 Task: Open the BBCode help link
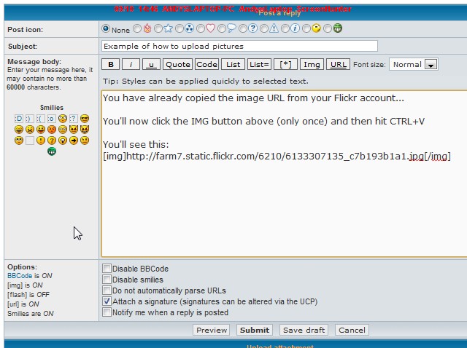click(x=19, y=276)
